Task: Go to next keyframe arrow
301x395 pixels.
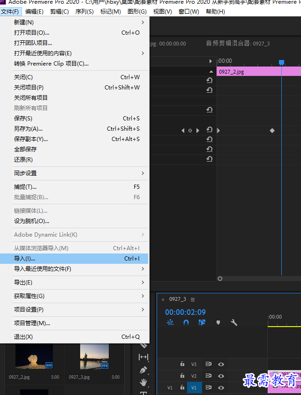Action: click(x=198, y=130)
